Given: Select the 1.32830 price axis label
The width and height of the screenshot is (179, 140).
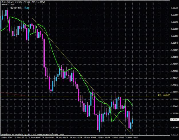Looking at the screenshot, I should (x=174, y=57).
